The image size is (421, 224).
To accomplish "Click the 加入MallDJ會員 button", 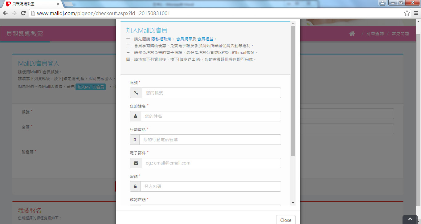I will point(90,87).
